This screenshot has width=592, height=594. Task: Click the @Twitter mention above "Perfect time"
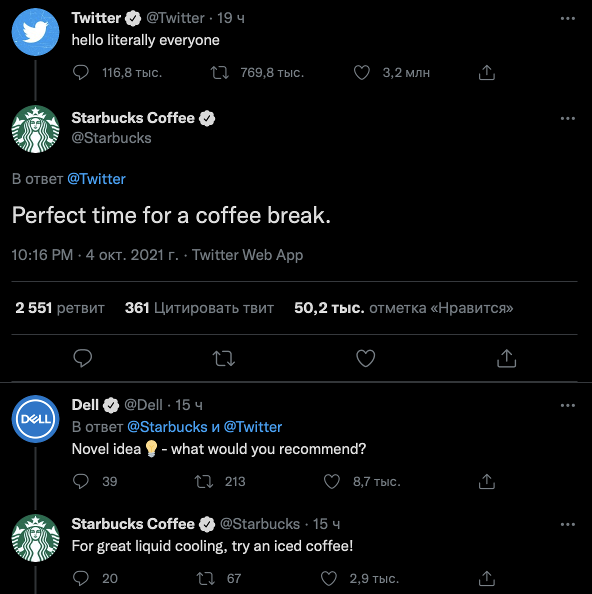(x=96, y=179)
